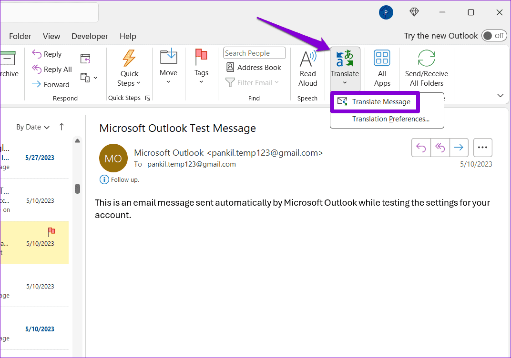
Task: Open Translation Preferences from the dropdown
Action: (390, 119)
